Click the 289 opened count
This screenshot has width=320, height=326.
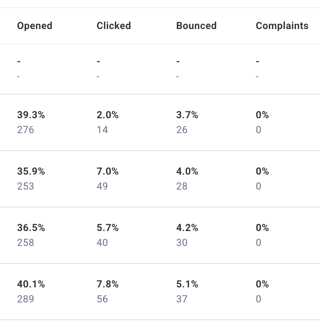(26, 299)
